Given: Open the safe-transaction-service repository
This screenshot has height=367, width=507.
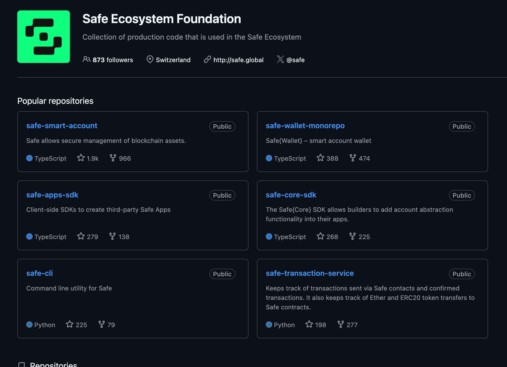Looking at the screenshot, I should pos(310,273).
